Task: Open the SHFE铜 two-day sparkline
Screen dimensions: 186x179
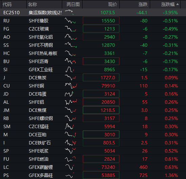Action: [x=71, y=86]
